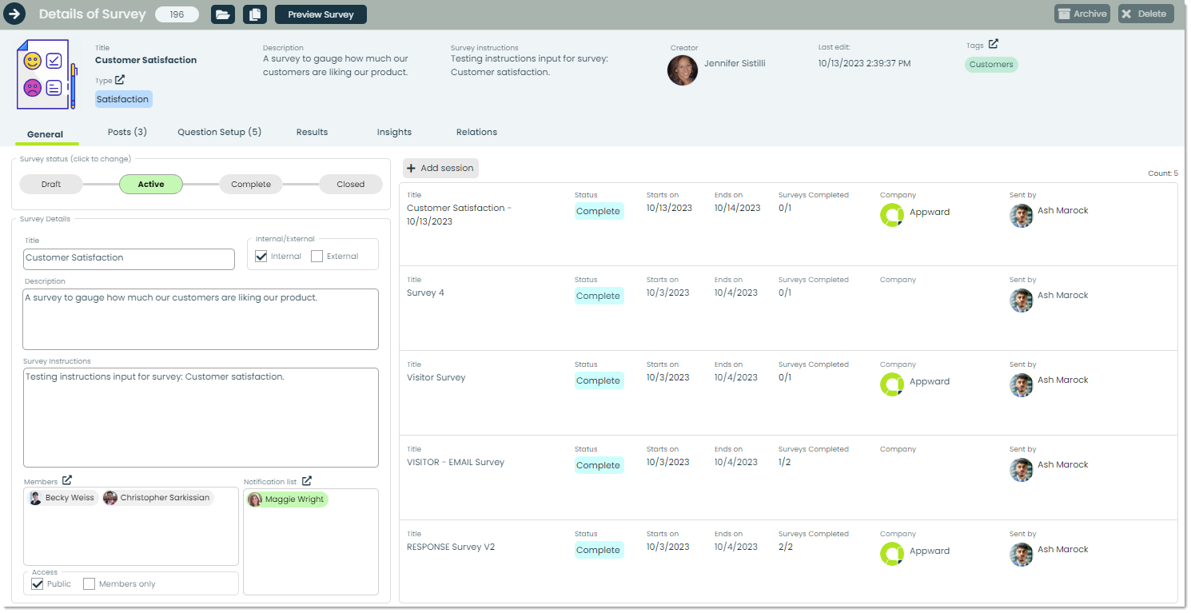
Task: Click Christopher Sarkissian member chip
Action: 157,498
